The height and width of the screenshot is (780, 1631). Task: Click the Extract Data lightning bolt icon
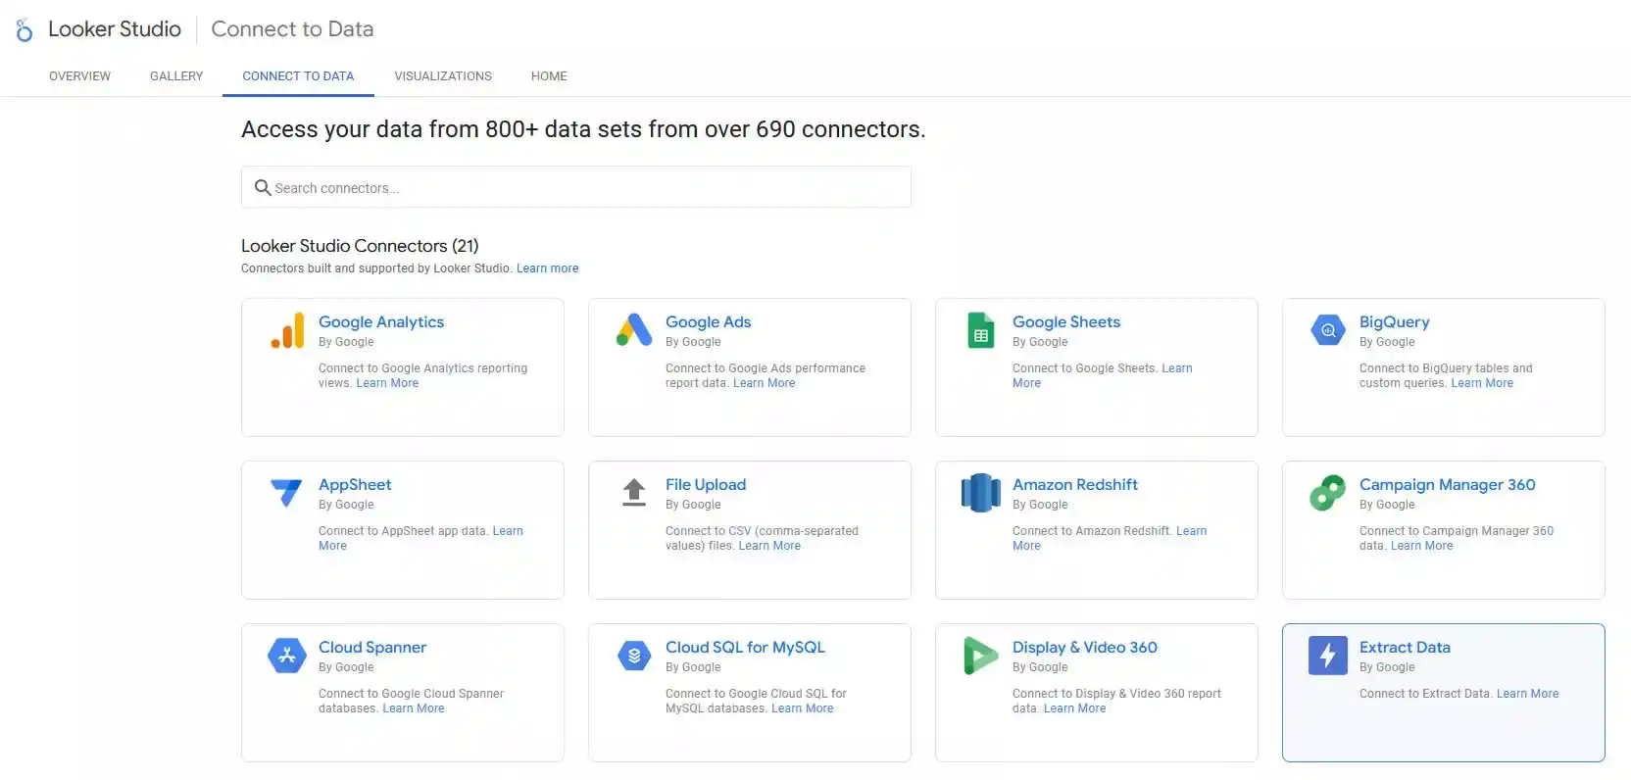1328,655
